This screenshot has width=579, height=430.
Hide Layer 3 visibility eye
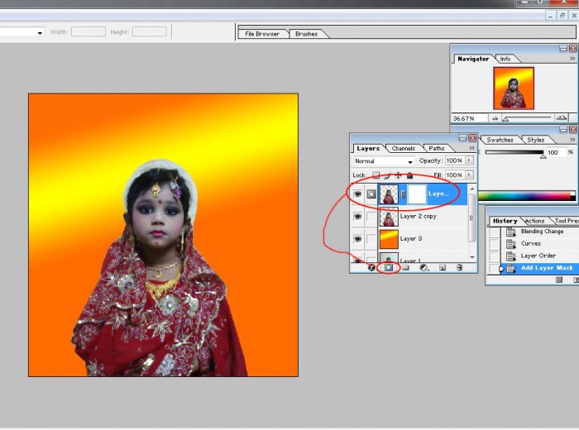click(357, 239)
